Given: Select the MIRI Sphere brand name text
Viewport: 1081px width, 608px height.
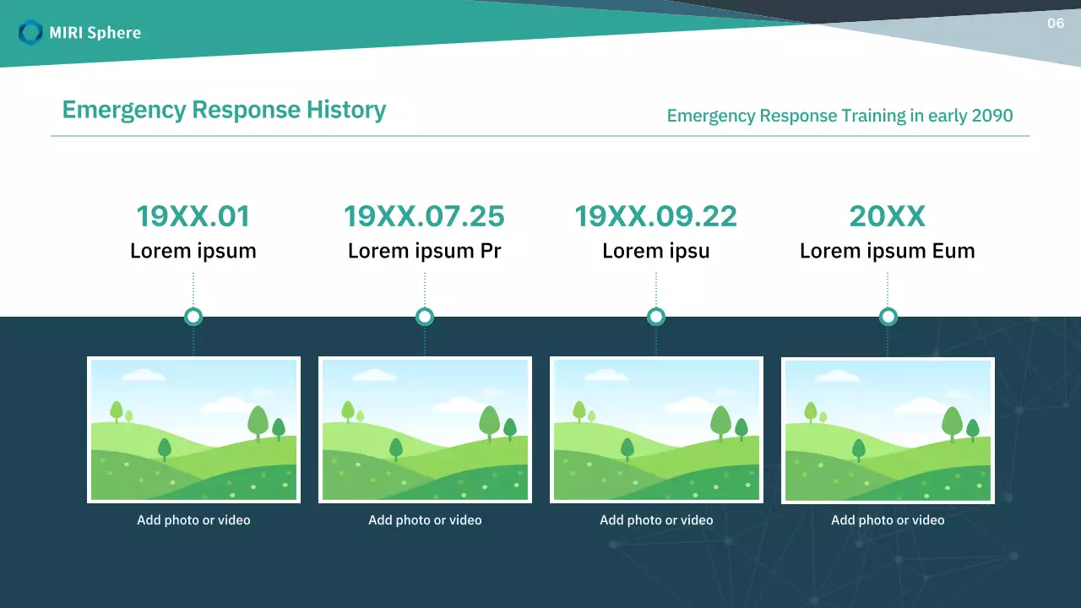Looking at the screenshot, I should tap(95, 33).
